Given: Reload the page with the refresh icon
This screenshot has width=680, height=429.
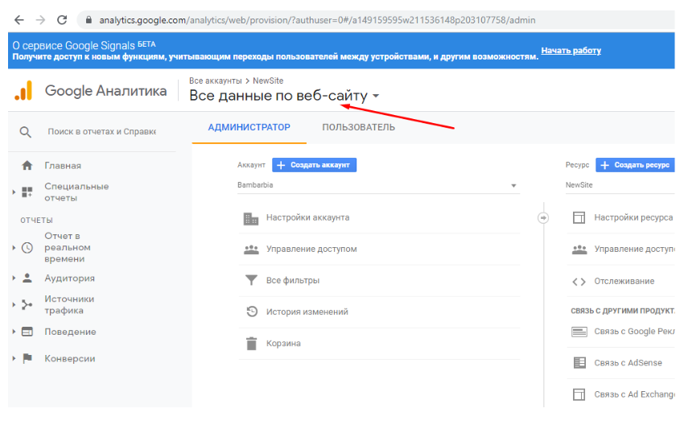Looking at the screenshot, I should 62,20.
